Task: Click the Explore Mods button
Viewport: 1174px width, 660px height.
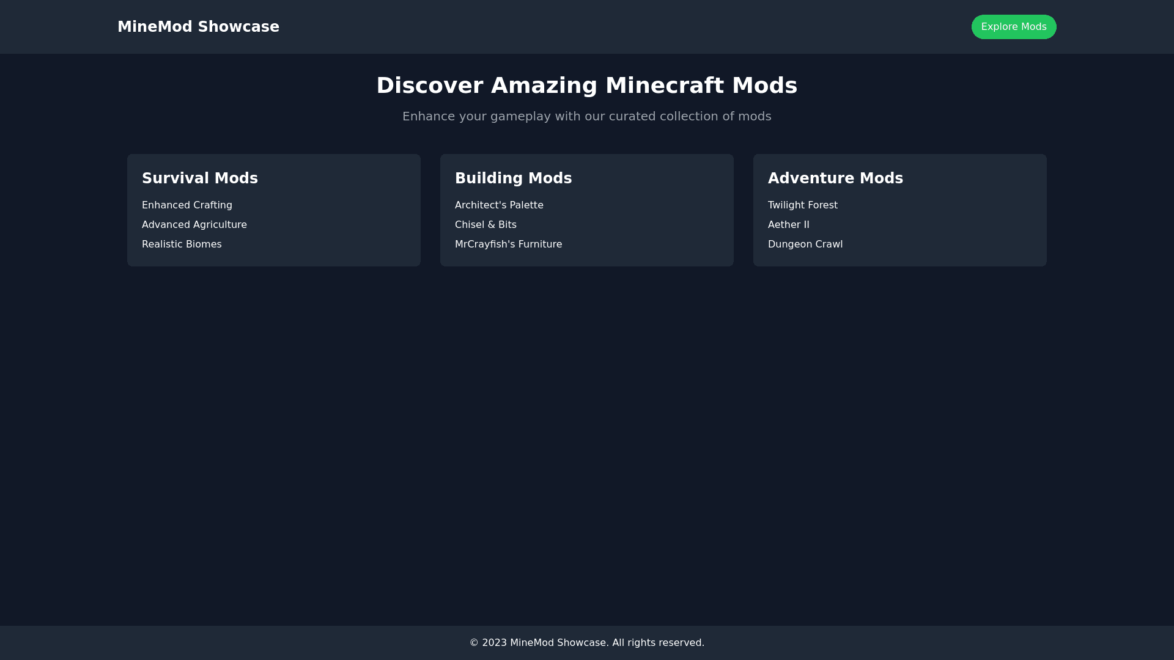Action: 1013,27
